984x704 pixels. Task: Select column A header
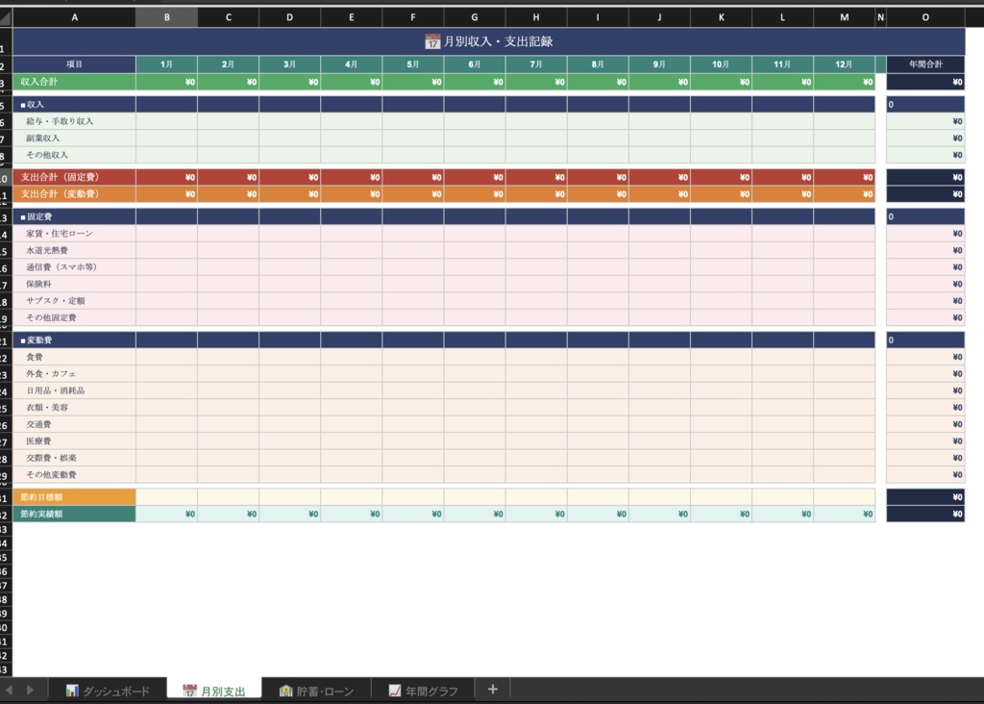click(74, 17)
